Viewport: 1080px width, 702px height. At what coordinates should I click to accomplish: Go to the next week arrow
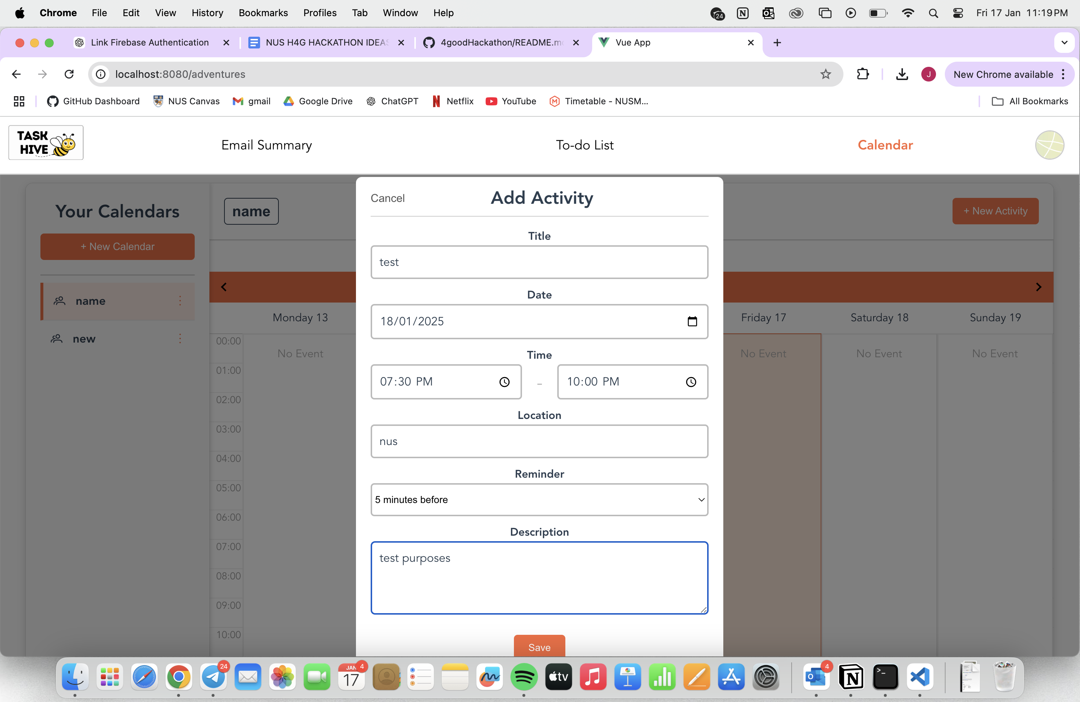(x=1038, y=287)
